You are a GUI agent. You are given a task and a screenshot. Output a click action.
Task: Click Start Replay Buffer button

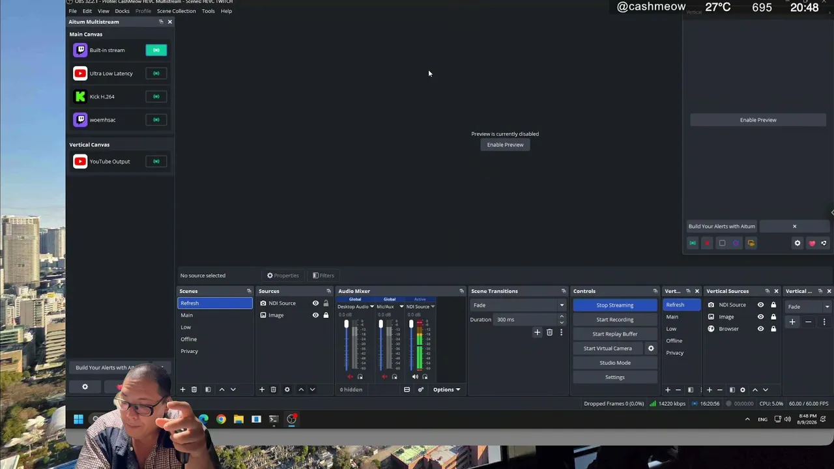click(614, 334)
